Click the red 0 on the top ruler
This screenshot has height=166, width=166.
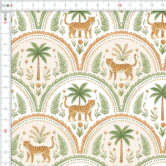pos(11,6)
